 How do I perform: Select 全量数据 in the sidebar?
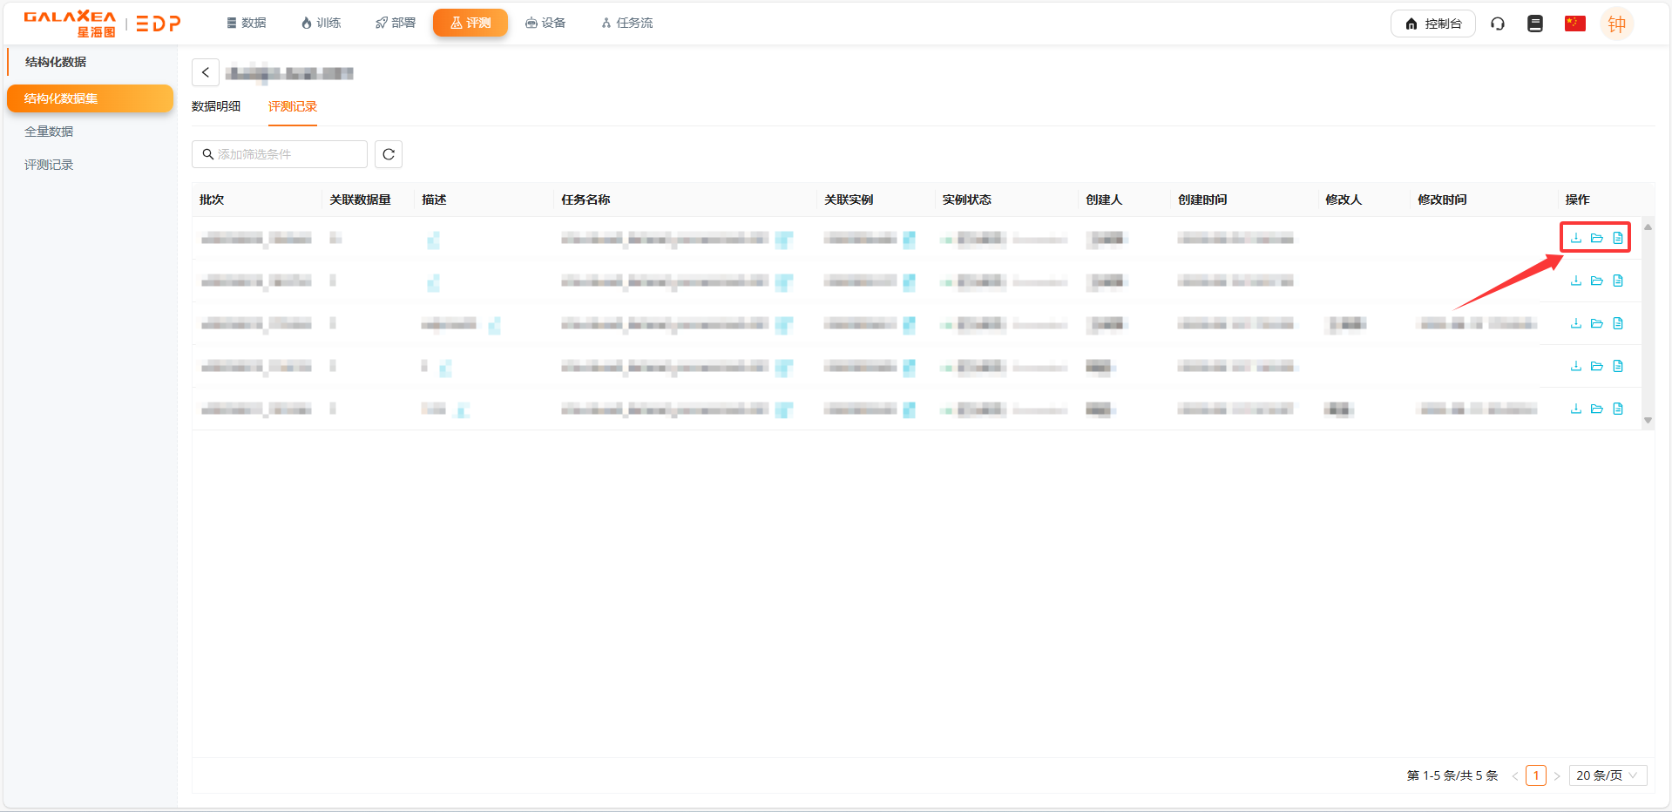[49, 132]
